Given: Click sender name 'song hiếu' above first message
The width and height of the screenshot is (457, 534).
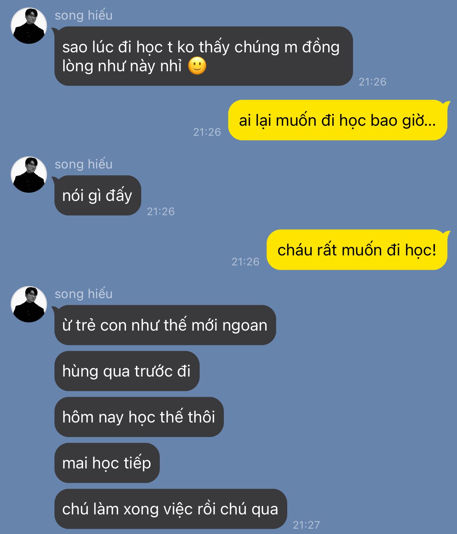Looking at the screenshot, I should pos(84,15).
